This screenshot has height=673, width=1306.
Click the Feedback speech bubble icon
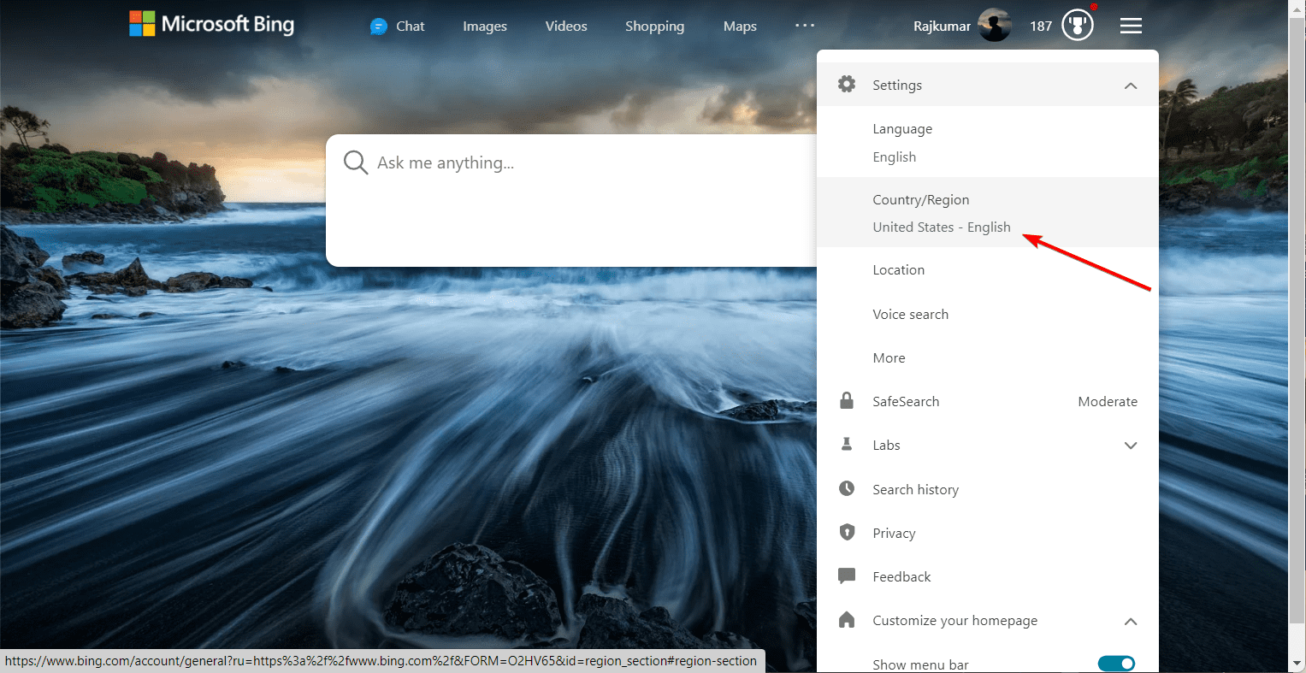(847, 576)
